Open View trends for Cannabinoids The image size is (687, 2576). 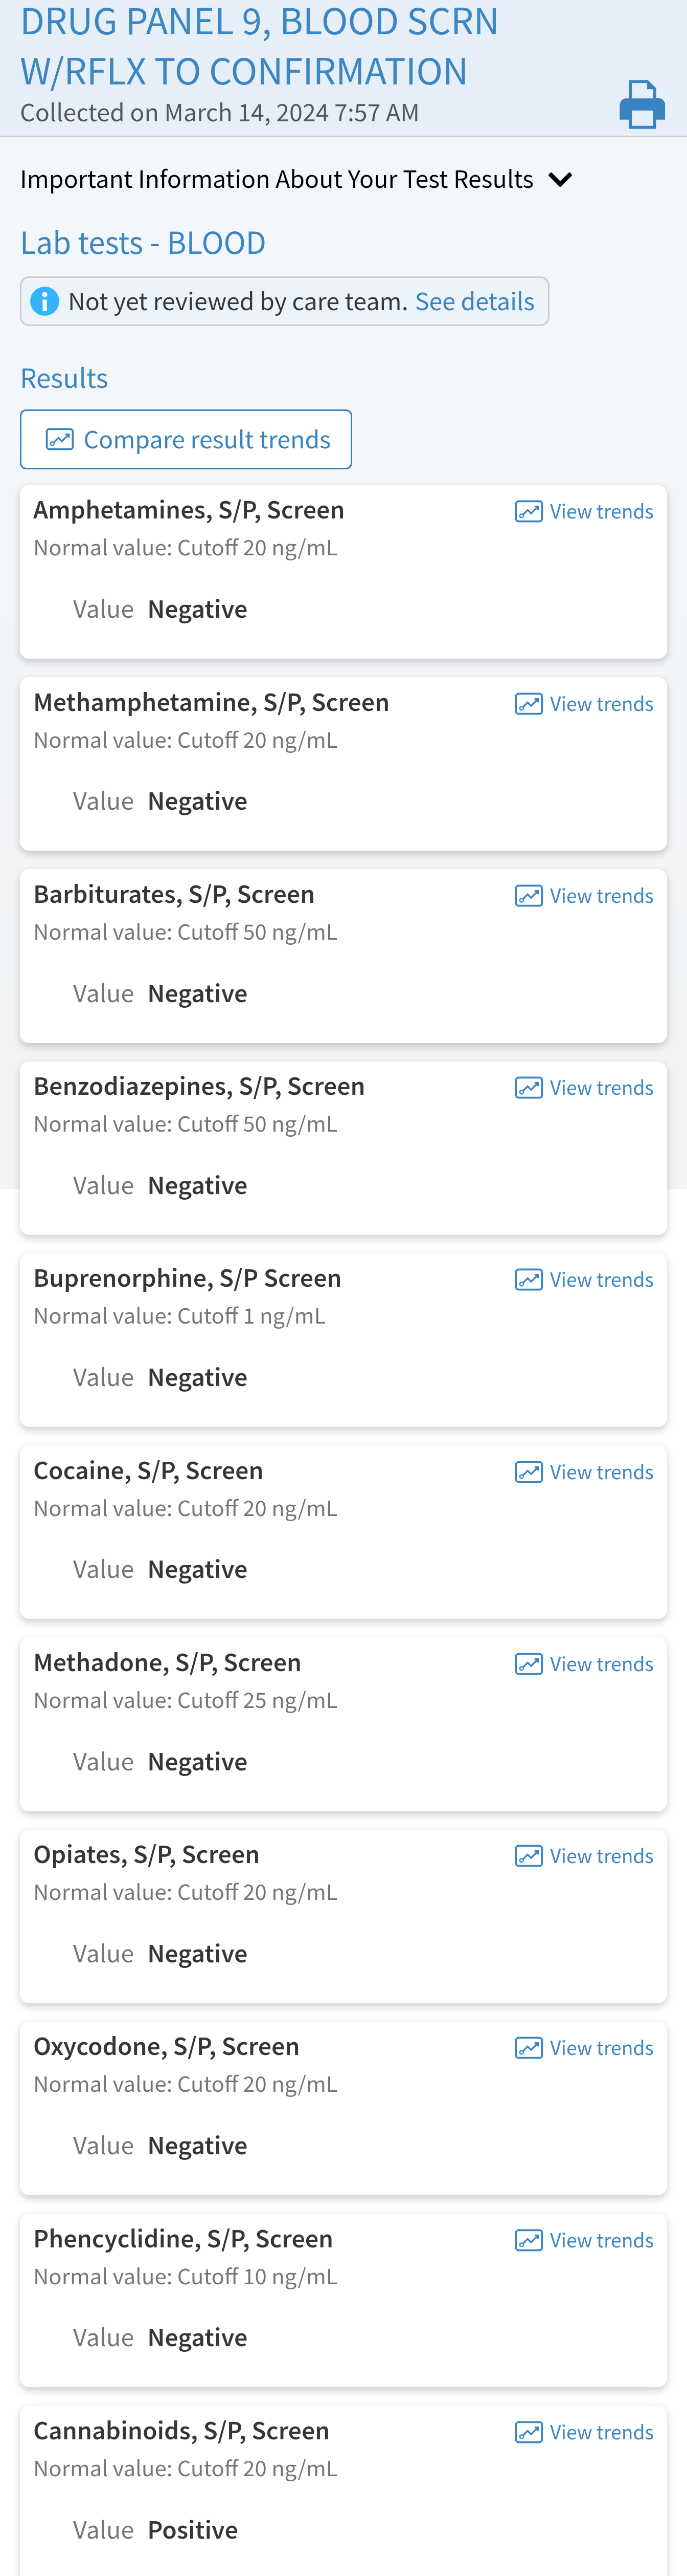(601, 2432)
